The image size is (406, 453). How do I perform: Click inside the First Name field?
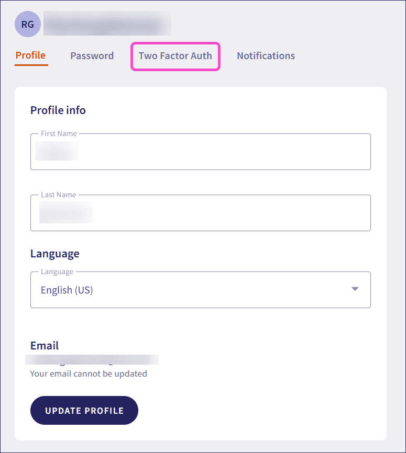201,152
